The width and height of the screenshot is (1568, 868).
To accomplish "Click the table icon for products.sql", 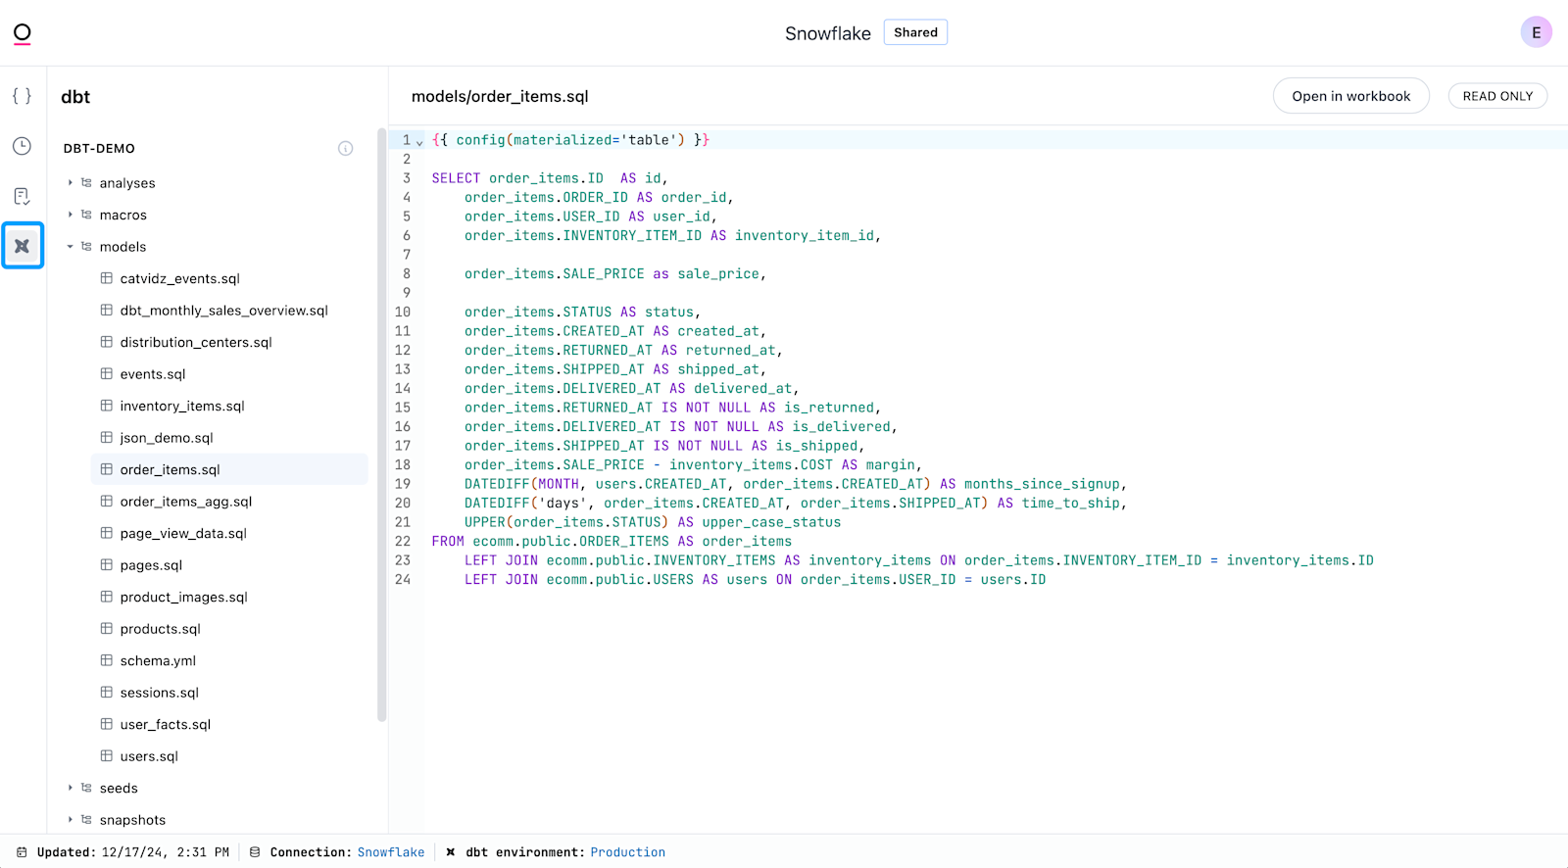I will point(106,629).
